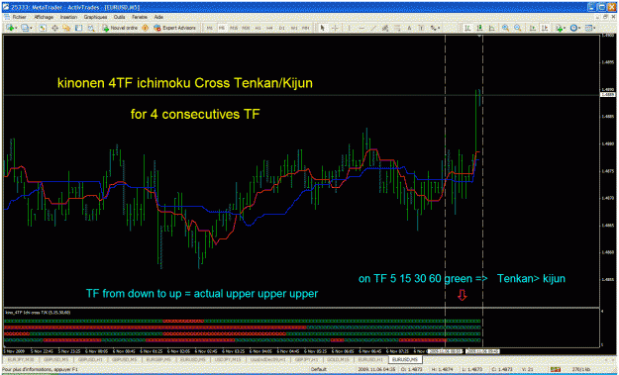Click the New Chart toolbar icon
The image size is (619, 375).
pyautogui.click(x=10, y=28)
